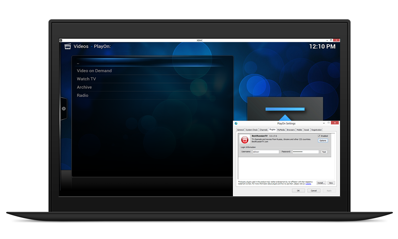Switch to the Browsers tab
Viewport: 398px width, 239px height.
pyautogui.click(x=291, y=130)
